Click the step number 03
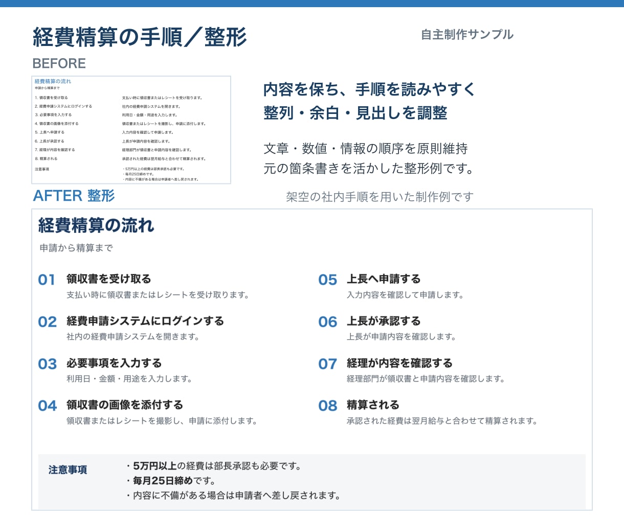Viewport: 624px width, 519px height. [x=47, y=364]
